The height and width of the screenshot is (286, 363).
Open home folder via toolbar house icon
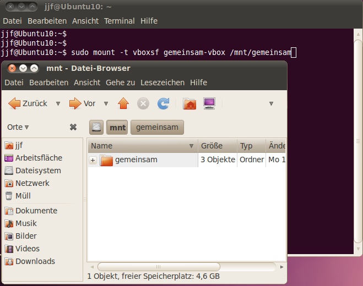189,103
